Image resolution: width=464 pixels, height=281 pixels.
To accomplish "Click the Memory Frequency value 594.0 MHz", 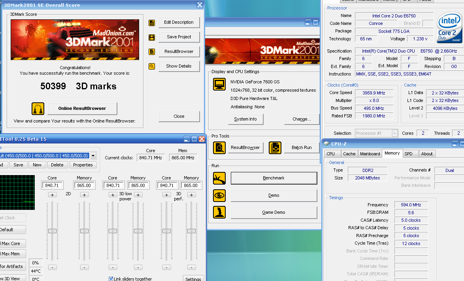I will pos(411,205).
